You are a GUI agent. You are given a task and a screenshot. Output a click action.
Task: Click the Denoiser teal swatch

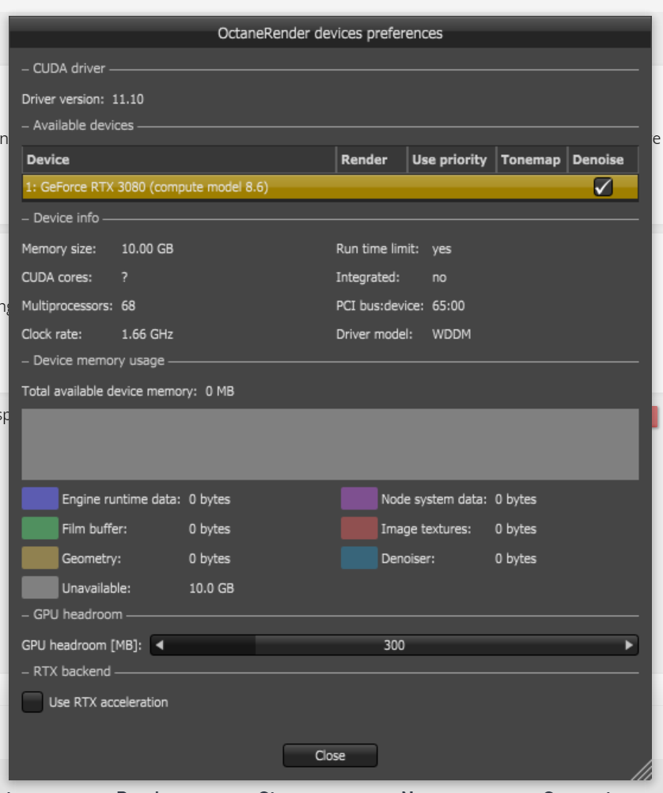(358, 558)
